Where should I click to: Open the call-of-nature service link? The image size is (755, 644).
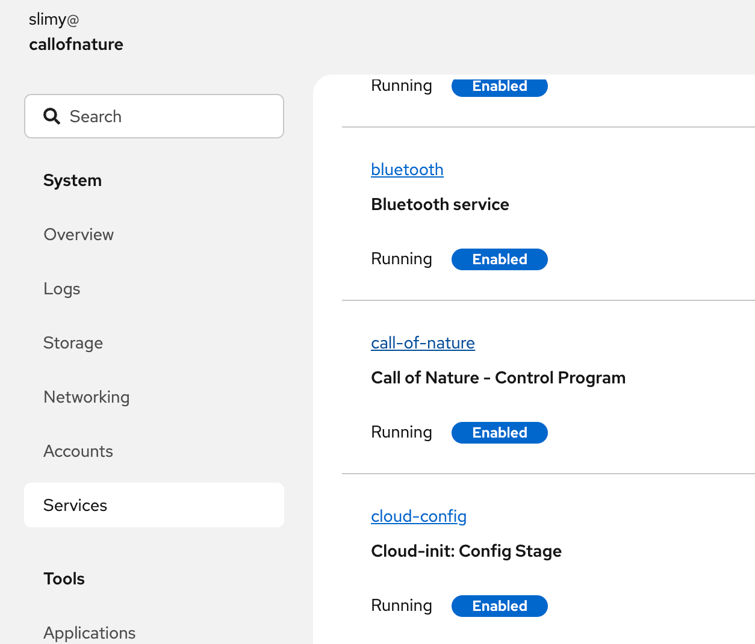(x=423, y=343)
